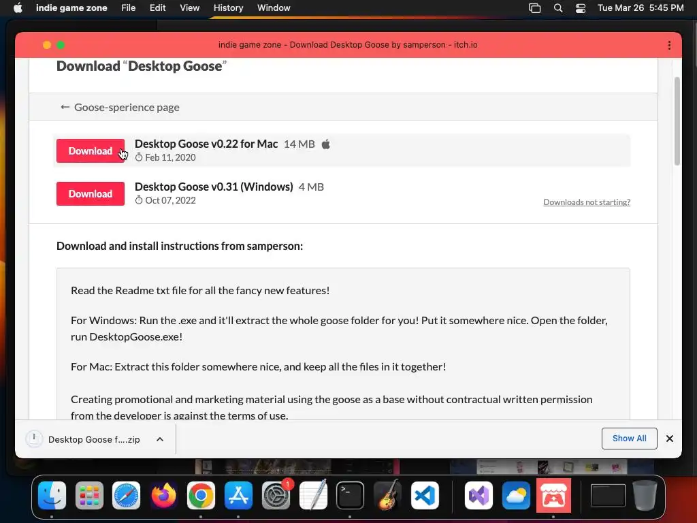Screen dimensions: 697x523
Task: Launch Firefox from the dock
Action: (x=163, y=495)
